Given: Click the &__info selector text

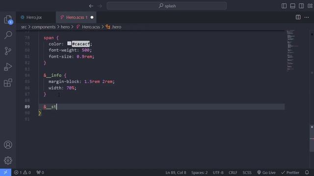Looking at the screenshot, I should point(52,75).
